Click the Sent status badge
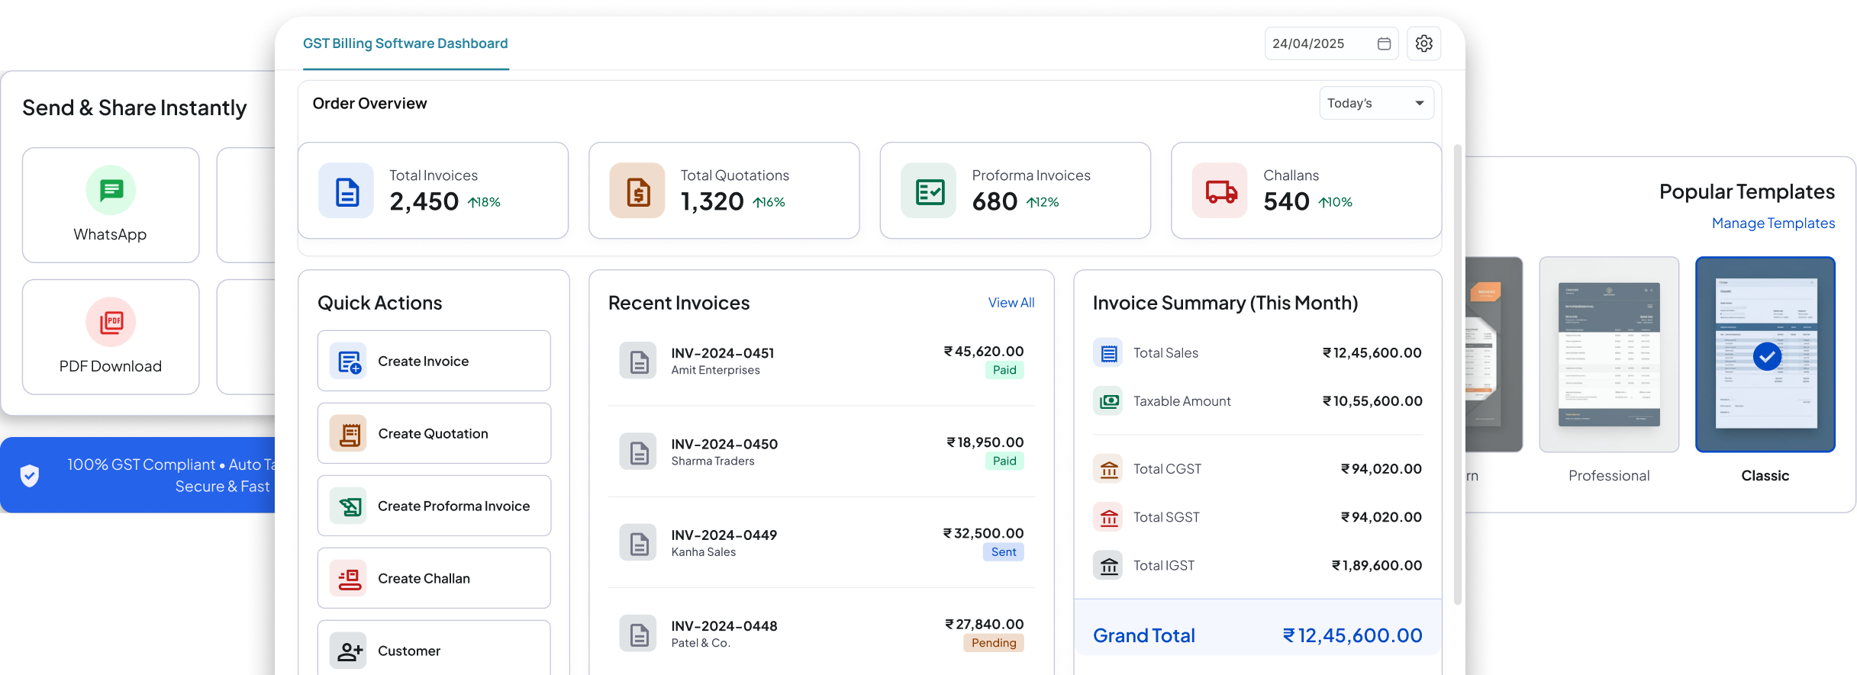The image size is (1857, 675). (1004, 552)
